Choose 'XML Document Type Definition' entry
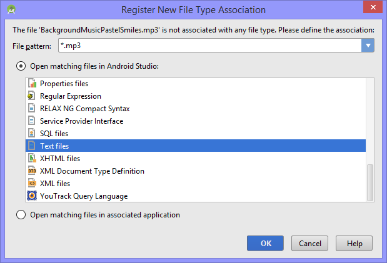387x263 pixels. coord(196,171)
